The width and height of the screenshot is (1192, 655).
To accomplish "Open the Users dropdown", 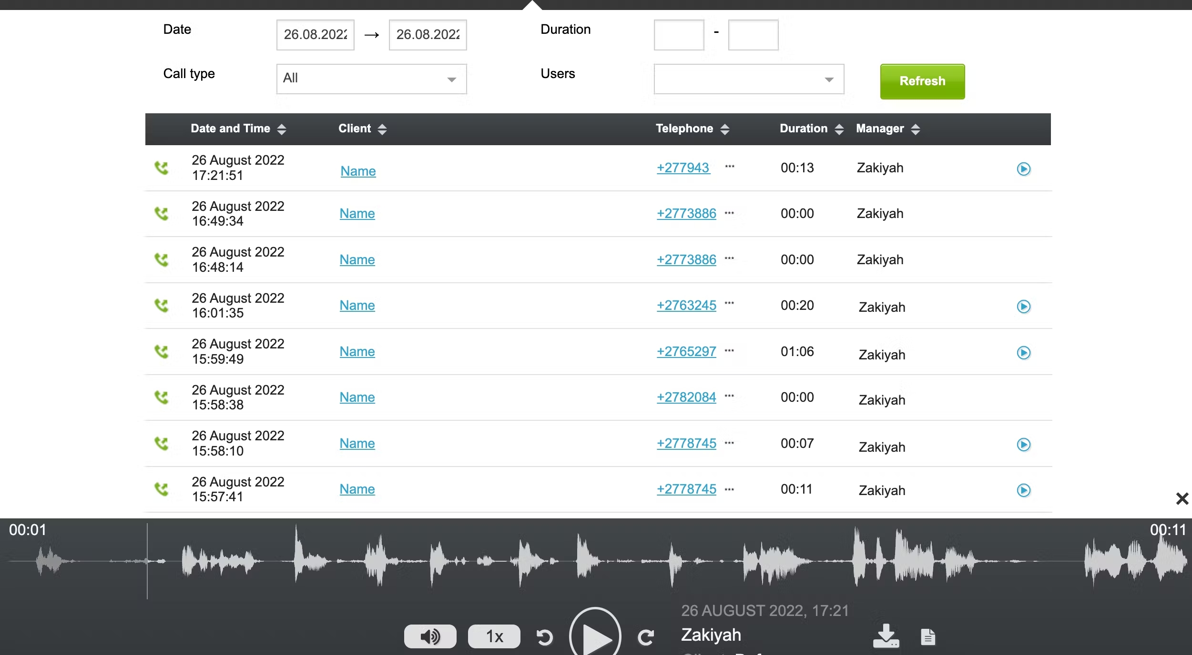I will pyautogui.click(x=748, y=79).
